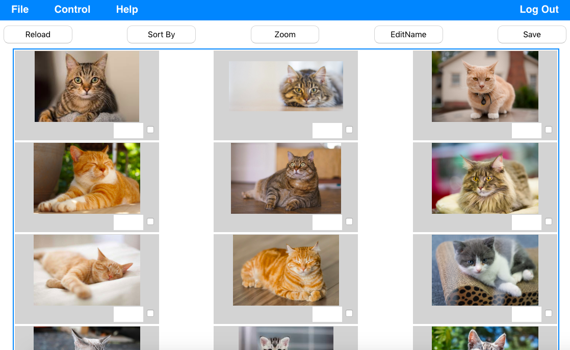Select the orange cat sleeping outdoors thumbnail

[x=87, y=178]
